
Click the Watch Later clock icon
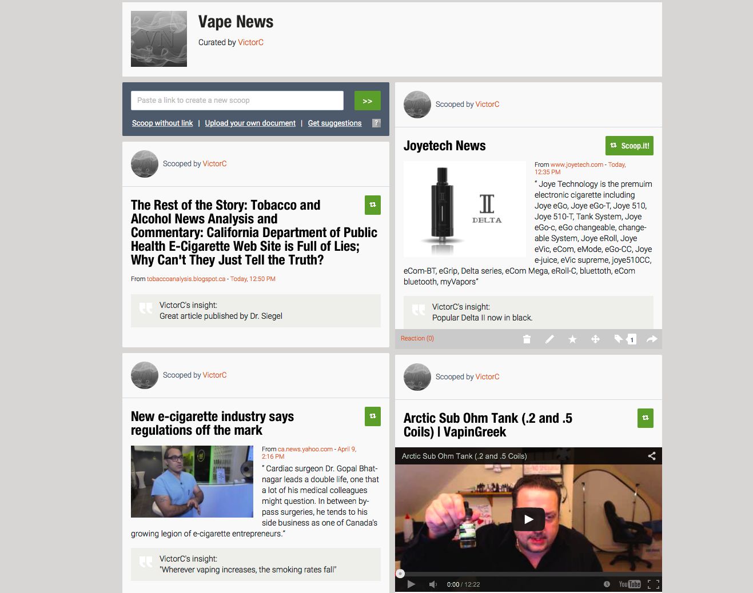[607, 584]
